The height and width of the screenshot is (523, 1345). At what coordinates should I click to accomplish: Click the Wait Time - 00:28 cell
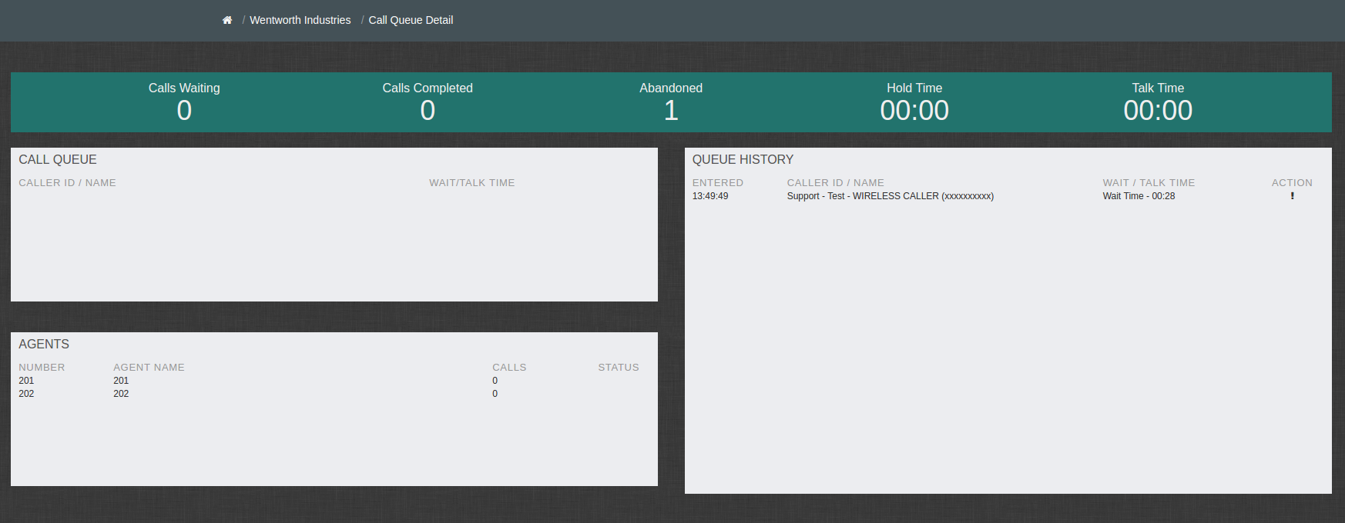1139,196
